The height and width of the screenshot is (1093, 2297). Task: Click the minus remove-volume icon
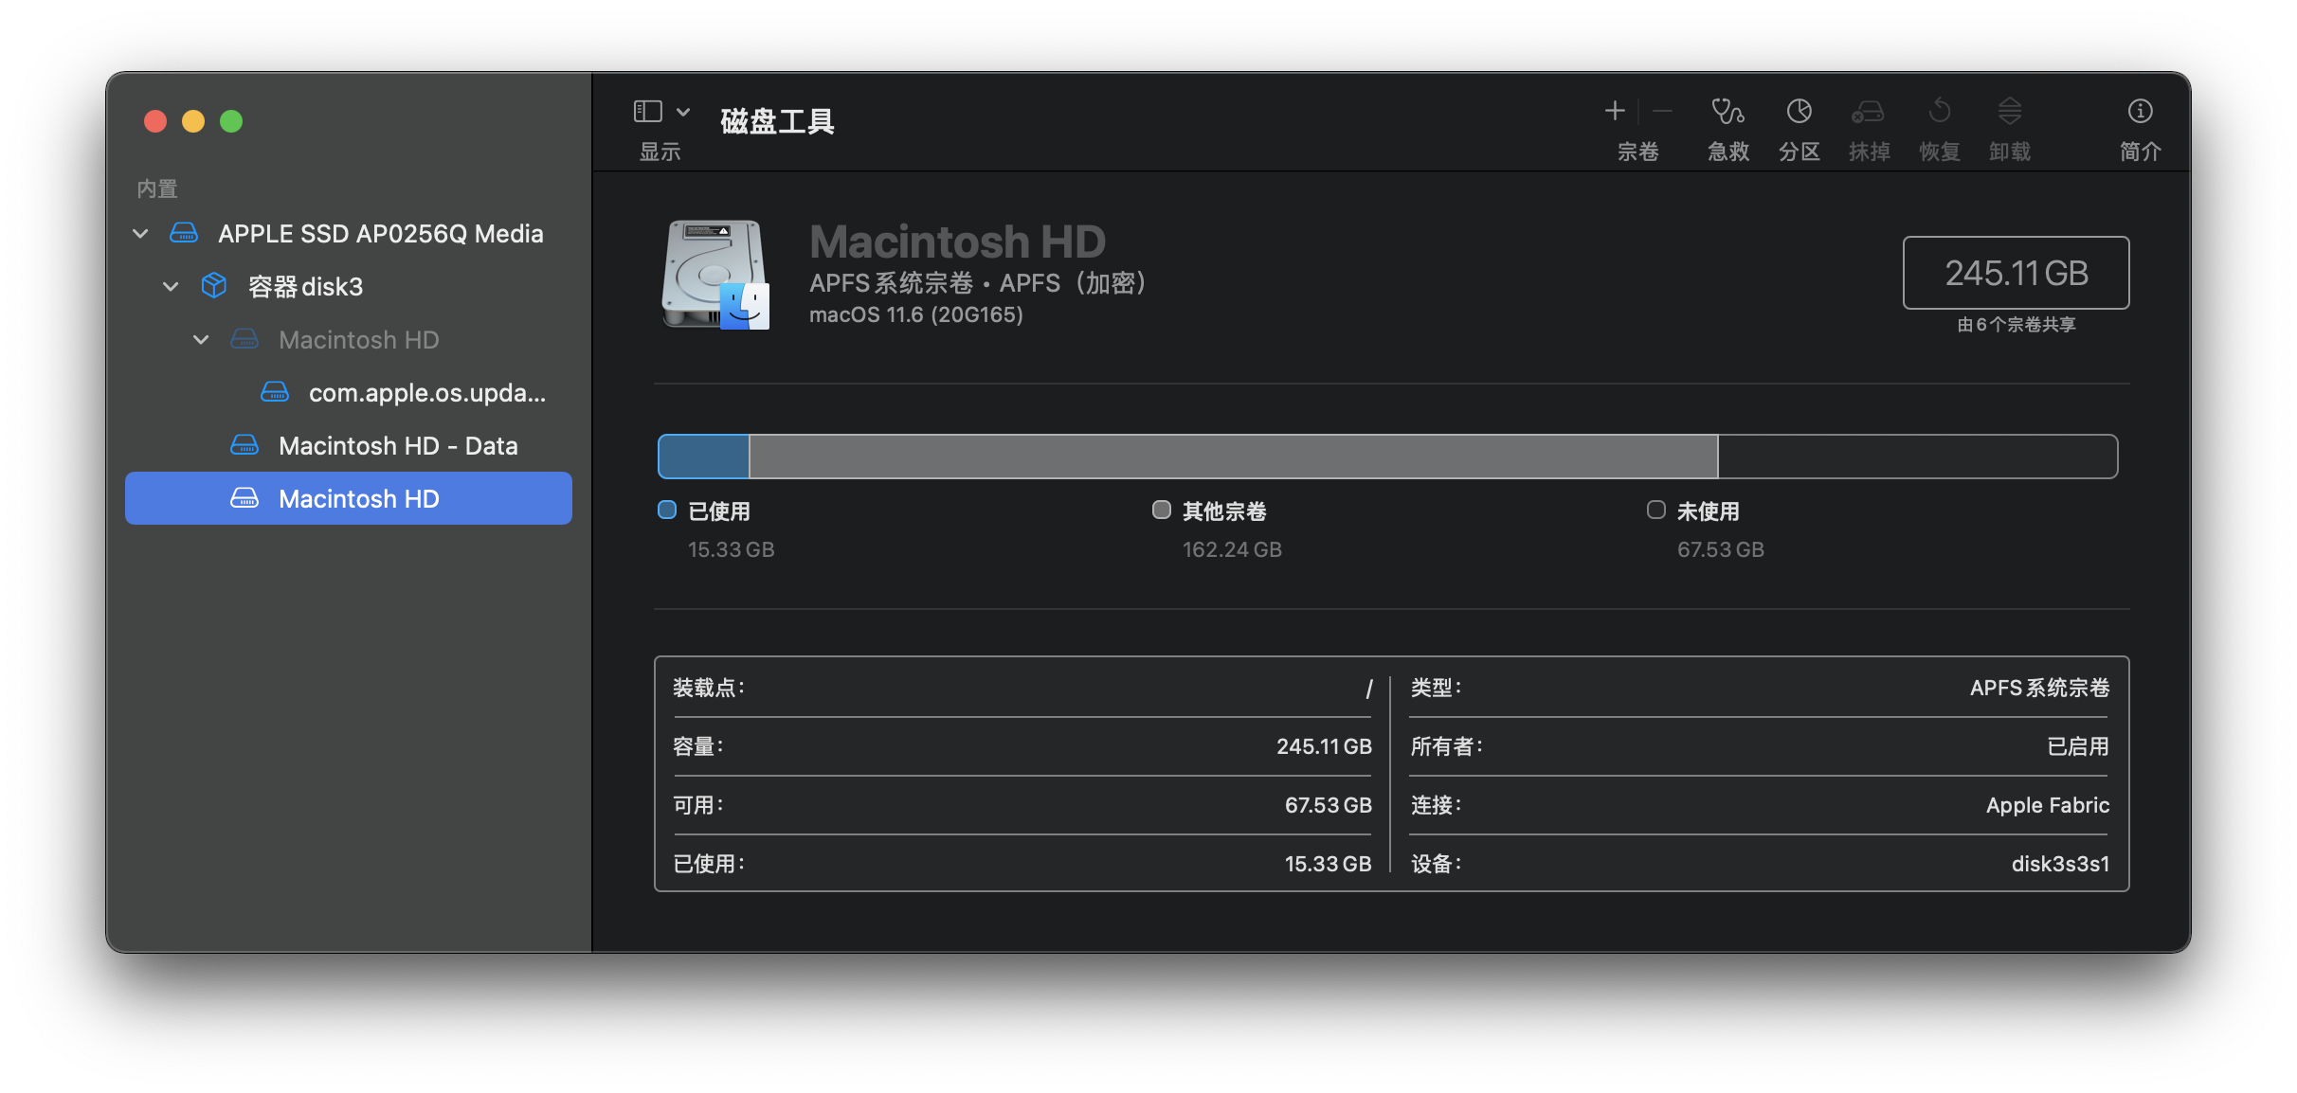point(1662,112)
